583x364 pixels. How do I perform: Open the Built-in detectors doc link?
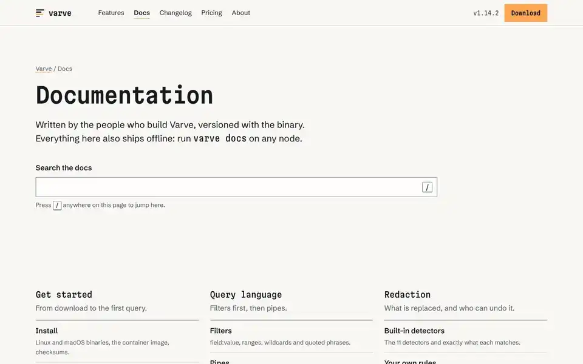[x=414, y=331]
